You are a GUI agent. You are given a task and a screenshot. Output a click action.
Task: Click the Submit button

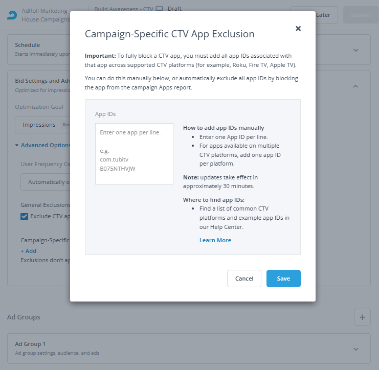(x=361, y=15)
